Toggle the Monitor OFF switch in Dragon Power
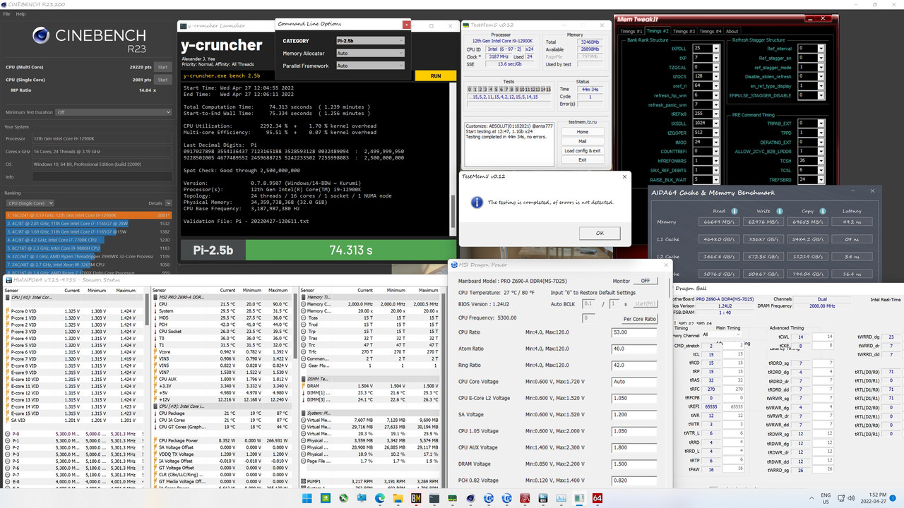Viewport: 904px width, 508px height. pyautogui.click(x=646, y=280)
